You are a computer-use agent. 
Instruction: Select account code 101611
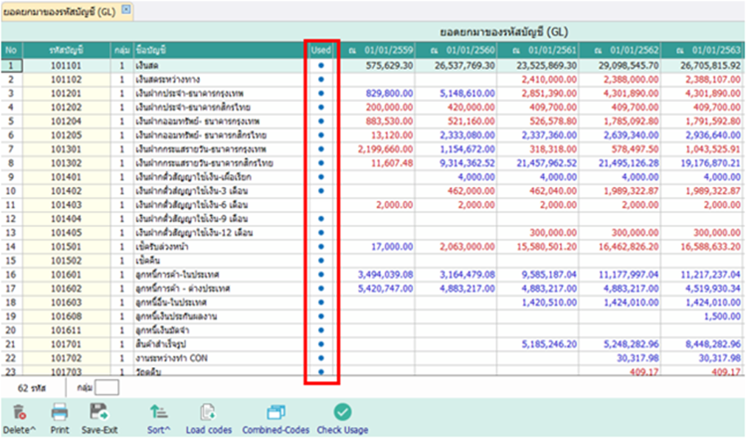pyautogui.click(x=66, y=330)
